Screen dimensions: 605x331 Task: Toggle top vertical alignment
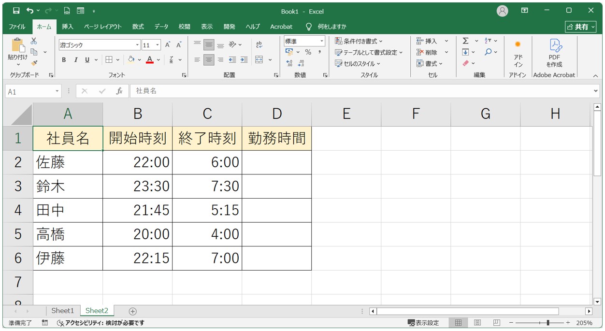click(197, 45)
